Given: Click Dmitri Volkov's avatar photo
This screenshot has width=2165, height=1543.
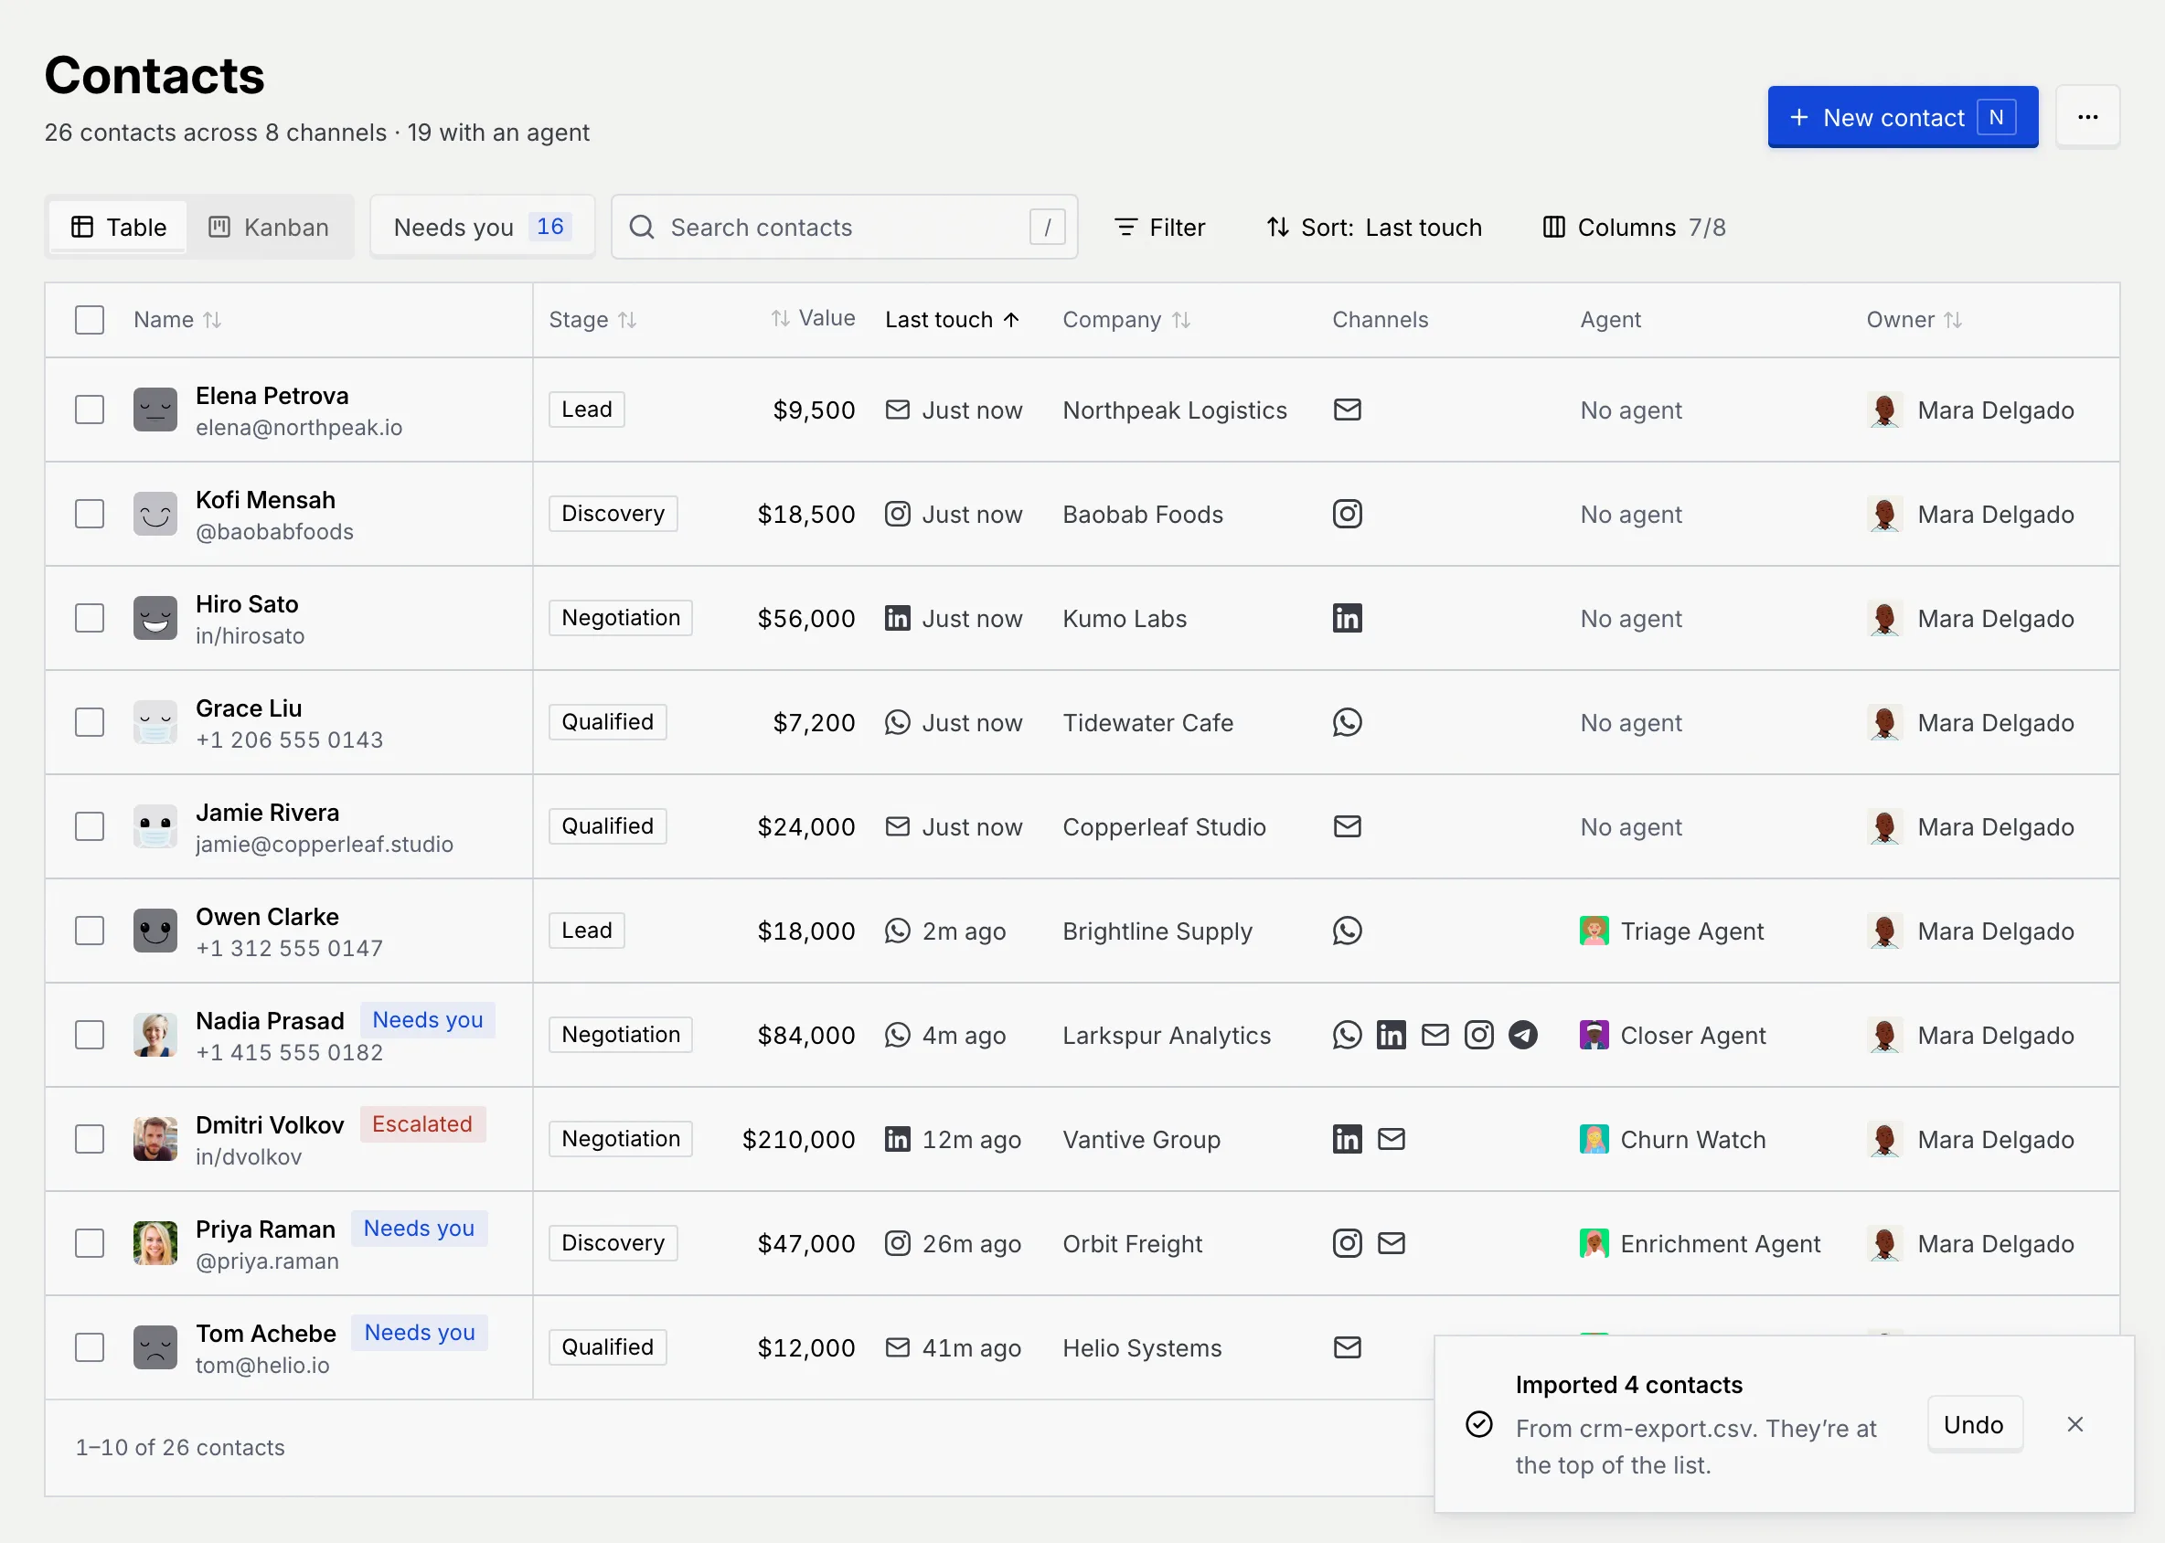Looking at the screenshot, I should click(x=155, y=1138).
